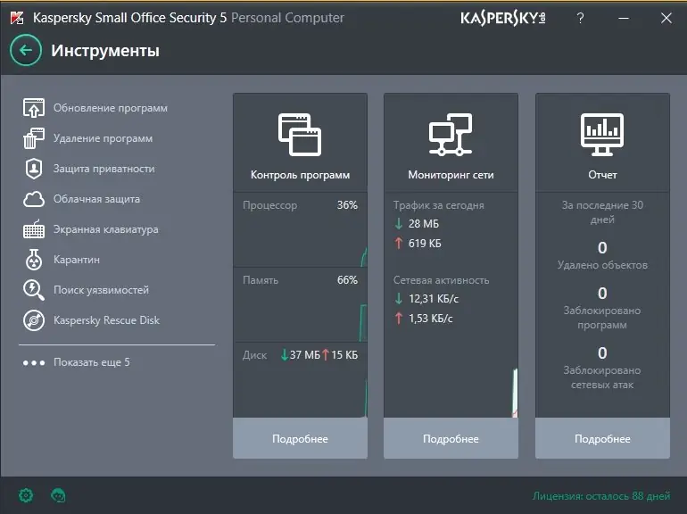687x514 pixels.
Task: Click the Kaspersky logo icon in title bar
Action: click(x=17, y=18)
